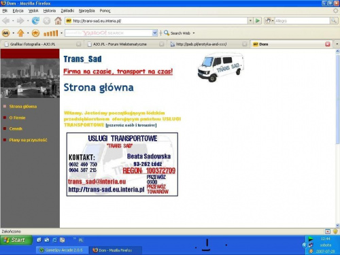Click the orange up arrow toolbar icon

click(x=20, y=33)
